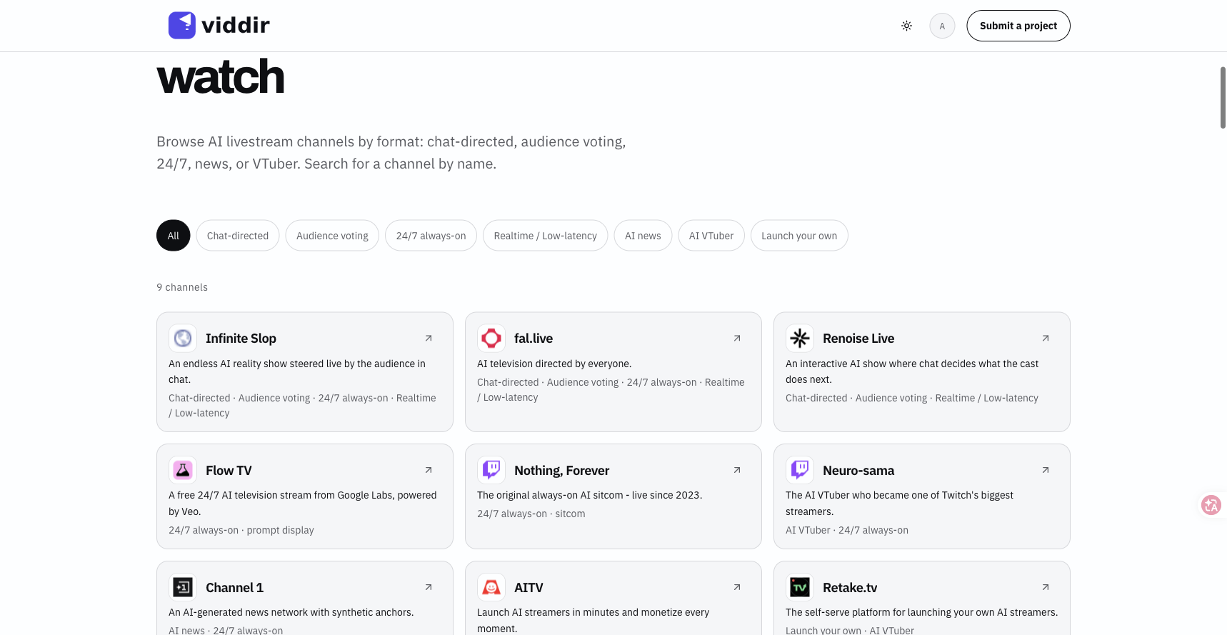
Task: Toggle the light/dark theme sun icon
Action: click(x=906, y=26)
